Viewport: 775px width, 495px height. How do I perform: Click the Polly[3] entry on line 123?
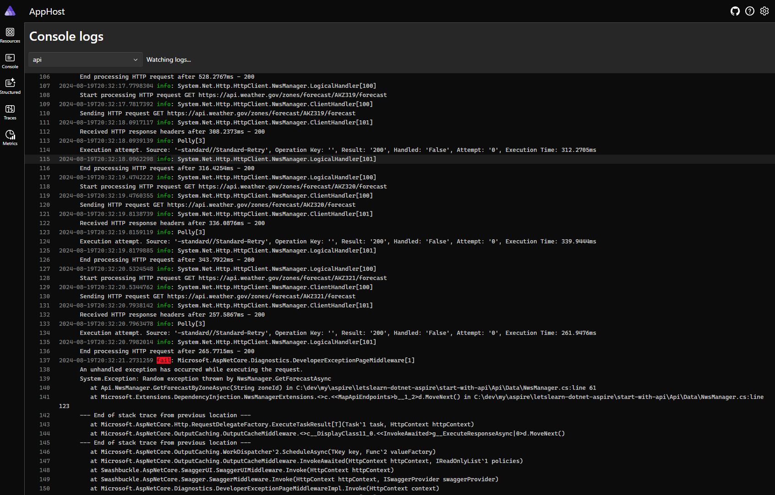pos(191,232)
